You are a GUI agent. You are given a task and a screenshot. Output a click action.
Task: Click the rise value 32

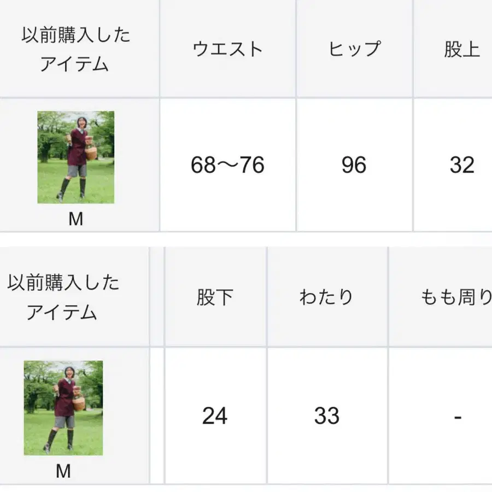click(462, 165)
